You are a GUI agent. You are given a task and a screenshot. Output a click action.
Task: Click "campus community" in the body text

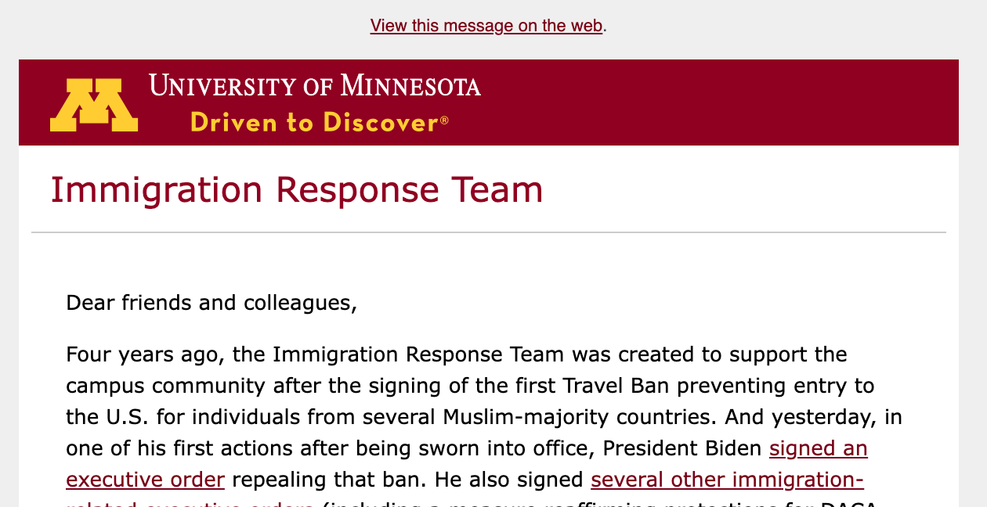click(157, 386)
